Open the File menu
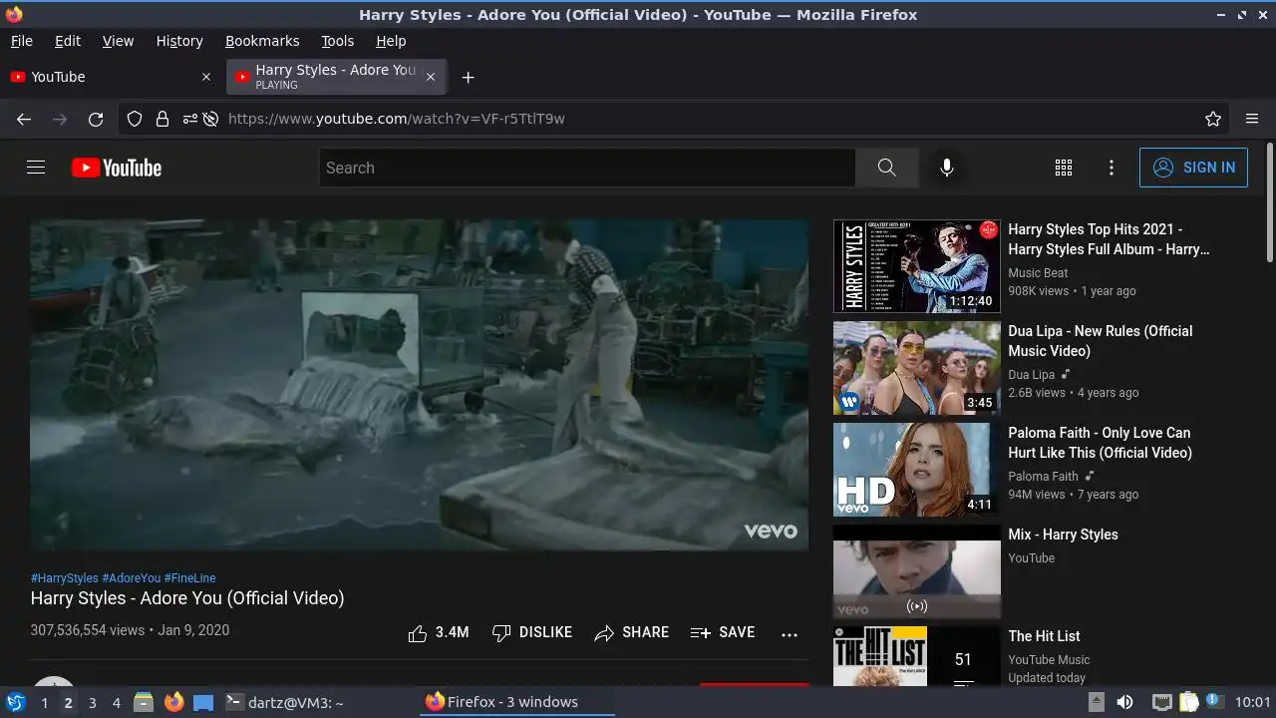Screen dimensions: 1276x718 (x=22, y=41)
